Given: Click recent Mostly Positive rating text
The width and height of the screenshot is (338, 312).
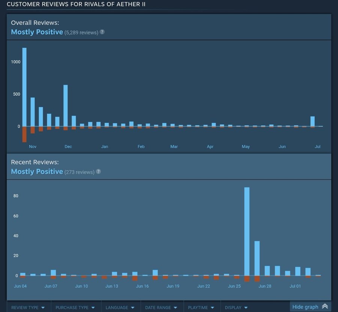Looking at the screenshot, I should [37, 171].
